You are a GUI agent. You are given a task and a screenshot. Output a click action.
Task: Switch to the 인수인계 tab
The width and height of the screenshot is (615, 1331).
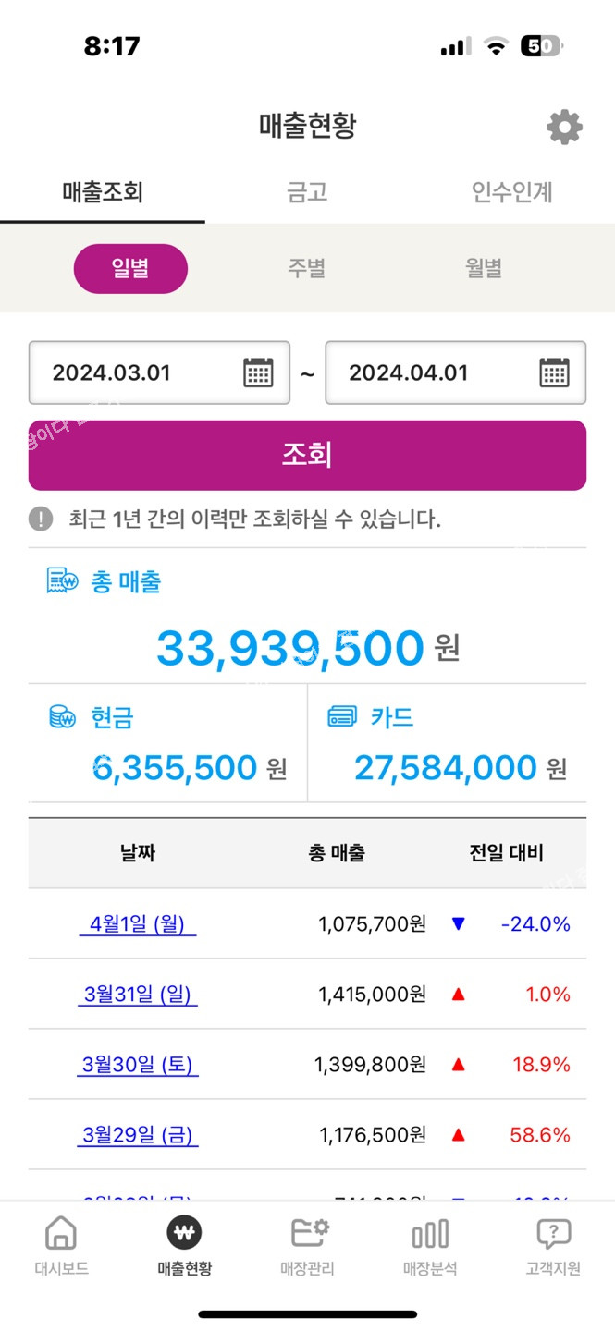[x=511, y=192]
